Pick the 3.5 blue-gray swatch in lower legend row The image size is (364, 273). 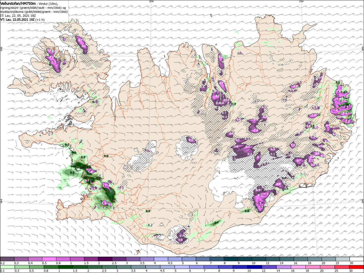click(138, 267)
